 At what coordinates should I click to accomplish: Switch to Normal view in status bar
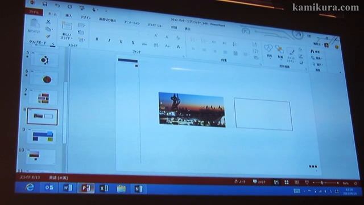point(276,182)
